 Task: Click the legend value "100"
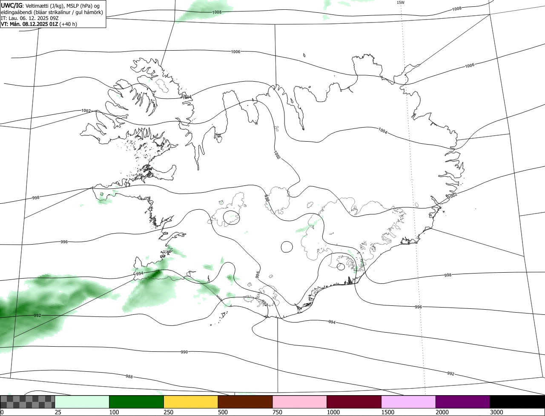114,412
